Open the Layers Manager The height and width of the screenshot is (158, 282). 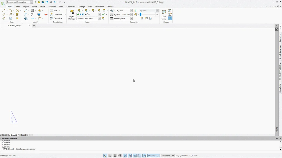pyautogui.click(x=72, y=15)
